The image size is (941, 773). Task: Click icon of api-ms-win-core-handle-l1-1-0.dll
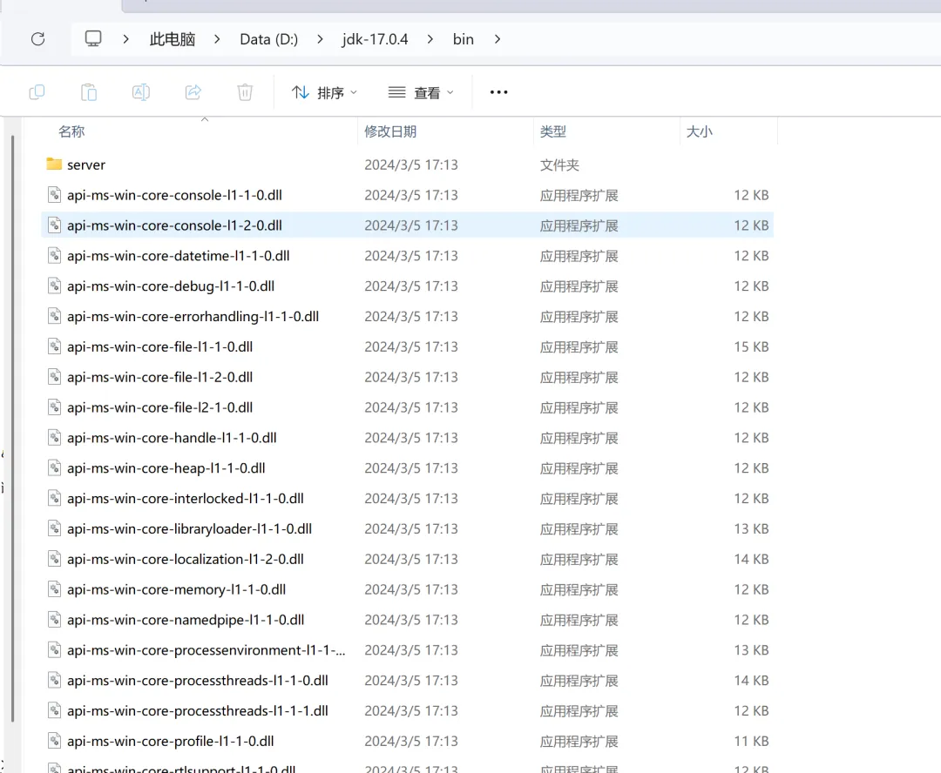54,437
